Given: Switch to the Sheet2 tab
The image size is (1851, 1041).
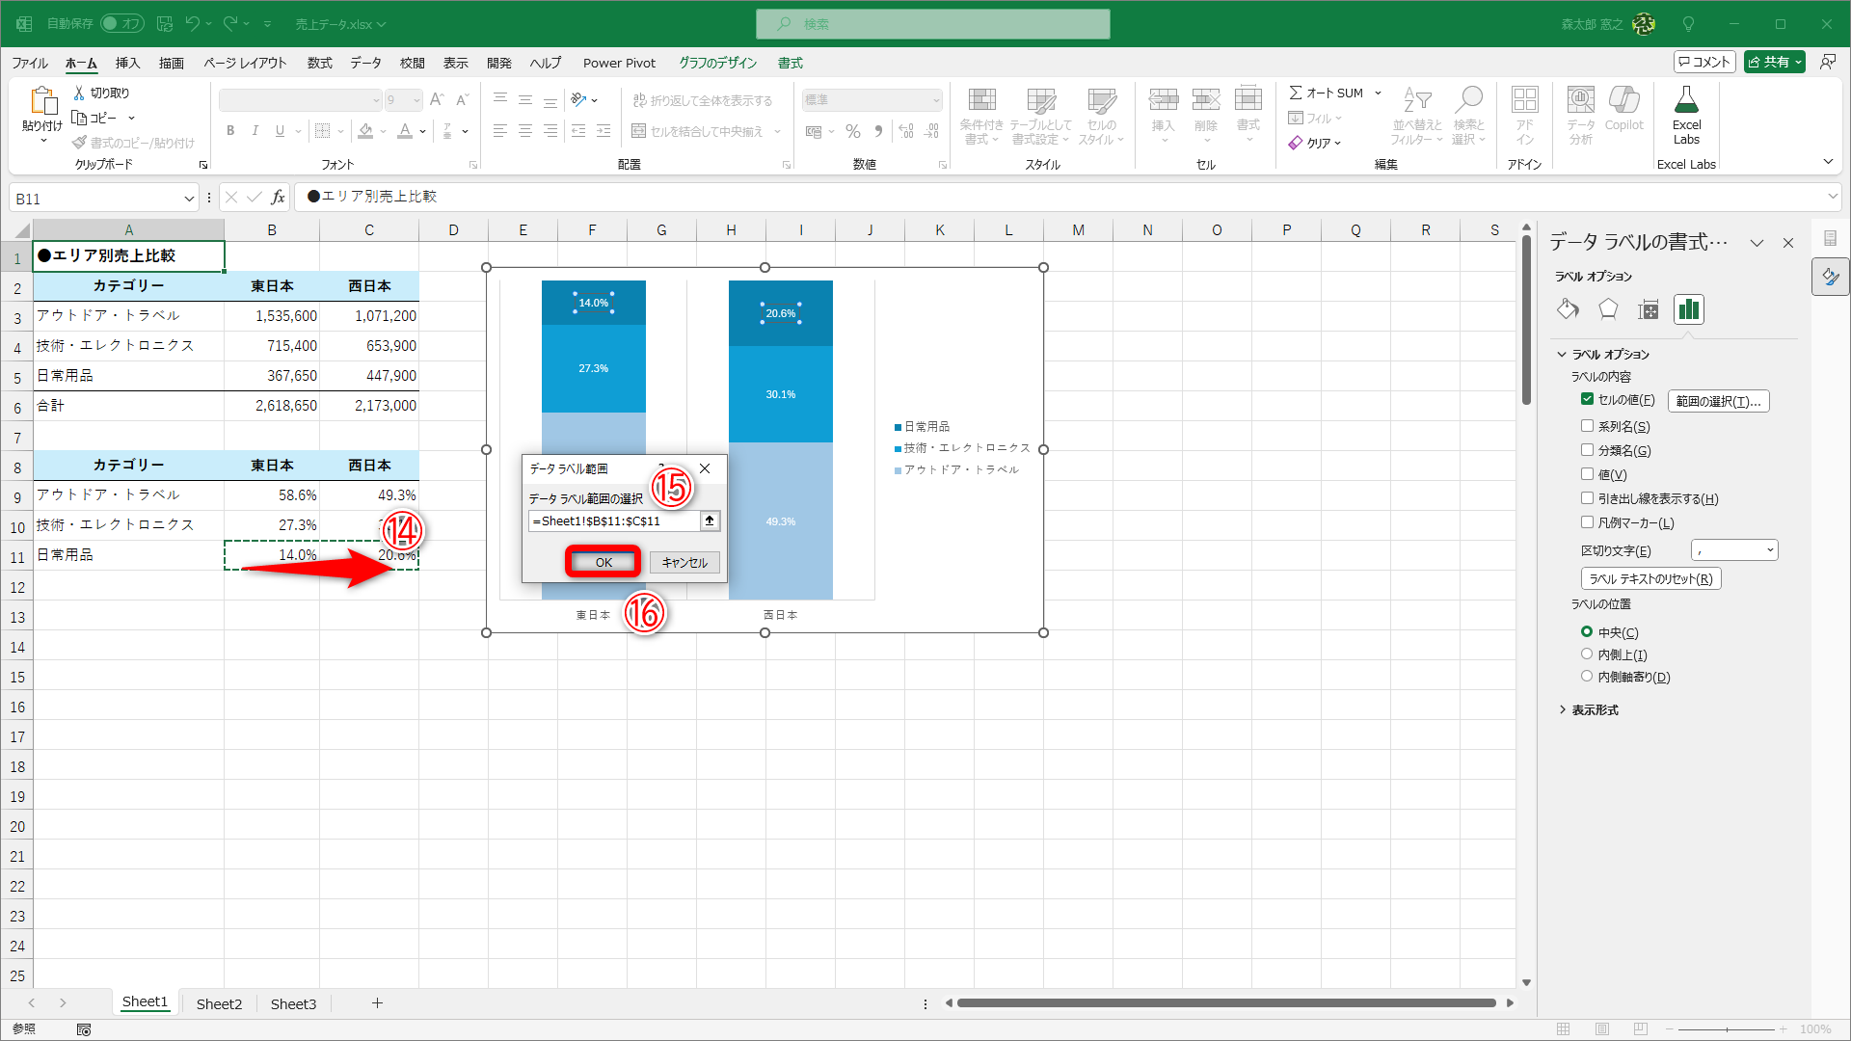Looking at the screenshot, I should (219, 1003).
